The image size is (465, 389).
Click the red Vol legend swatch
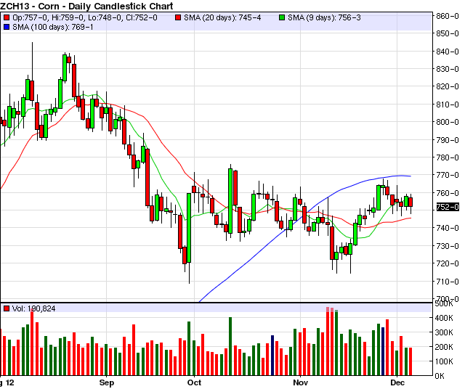point(7,308)
